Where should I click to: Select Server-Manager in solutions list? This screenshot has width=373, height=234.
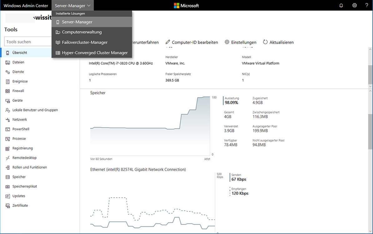[92, 22]
